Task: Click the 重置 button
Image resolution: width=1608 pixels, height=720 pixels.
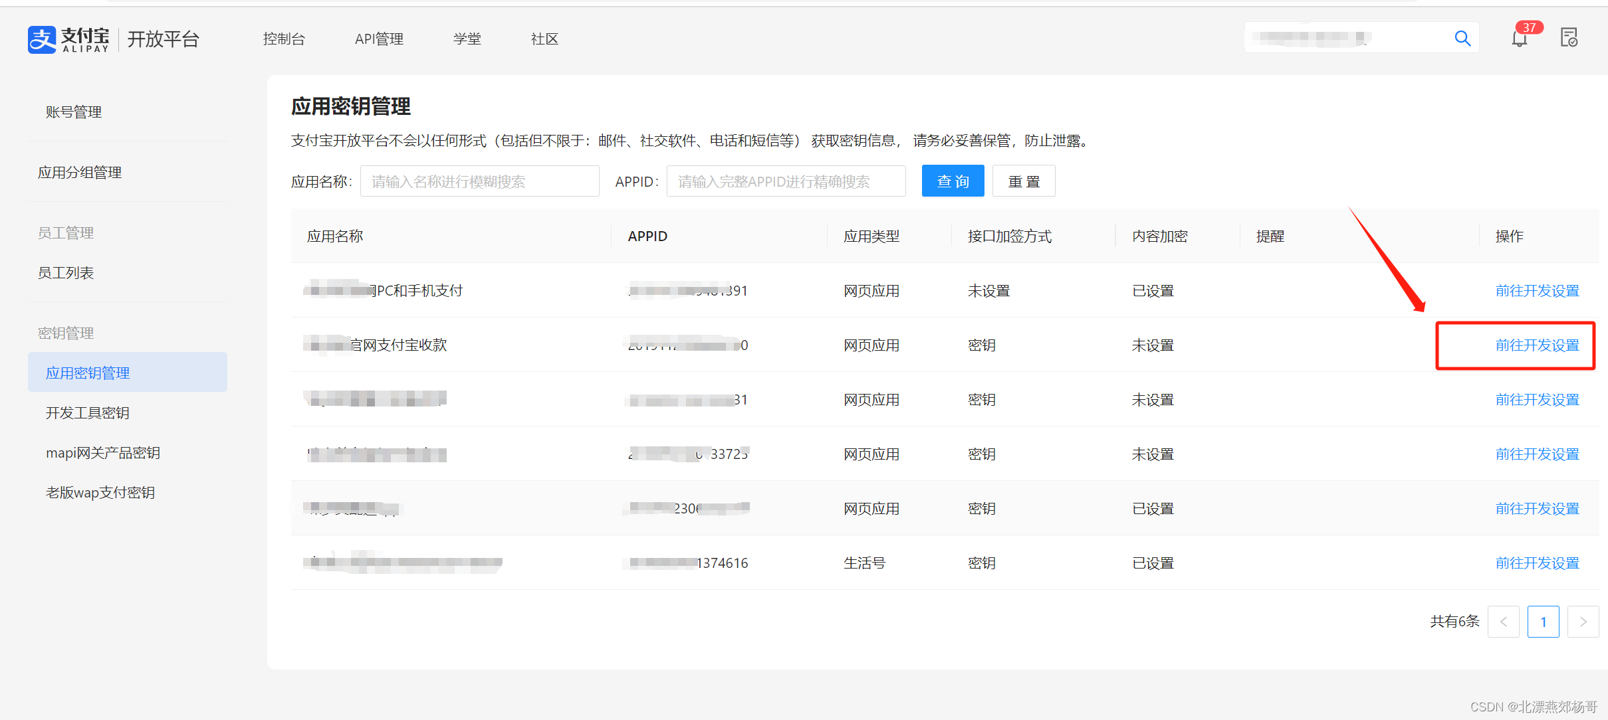Action: tap(1023, 181)
